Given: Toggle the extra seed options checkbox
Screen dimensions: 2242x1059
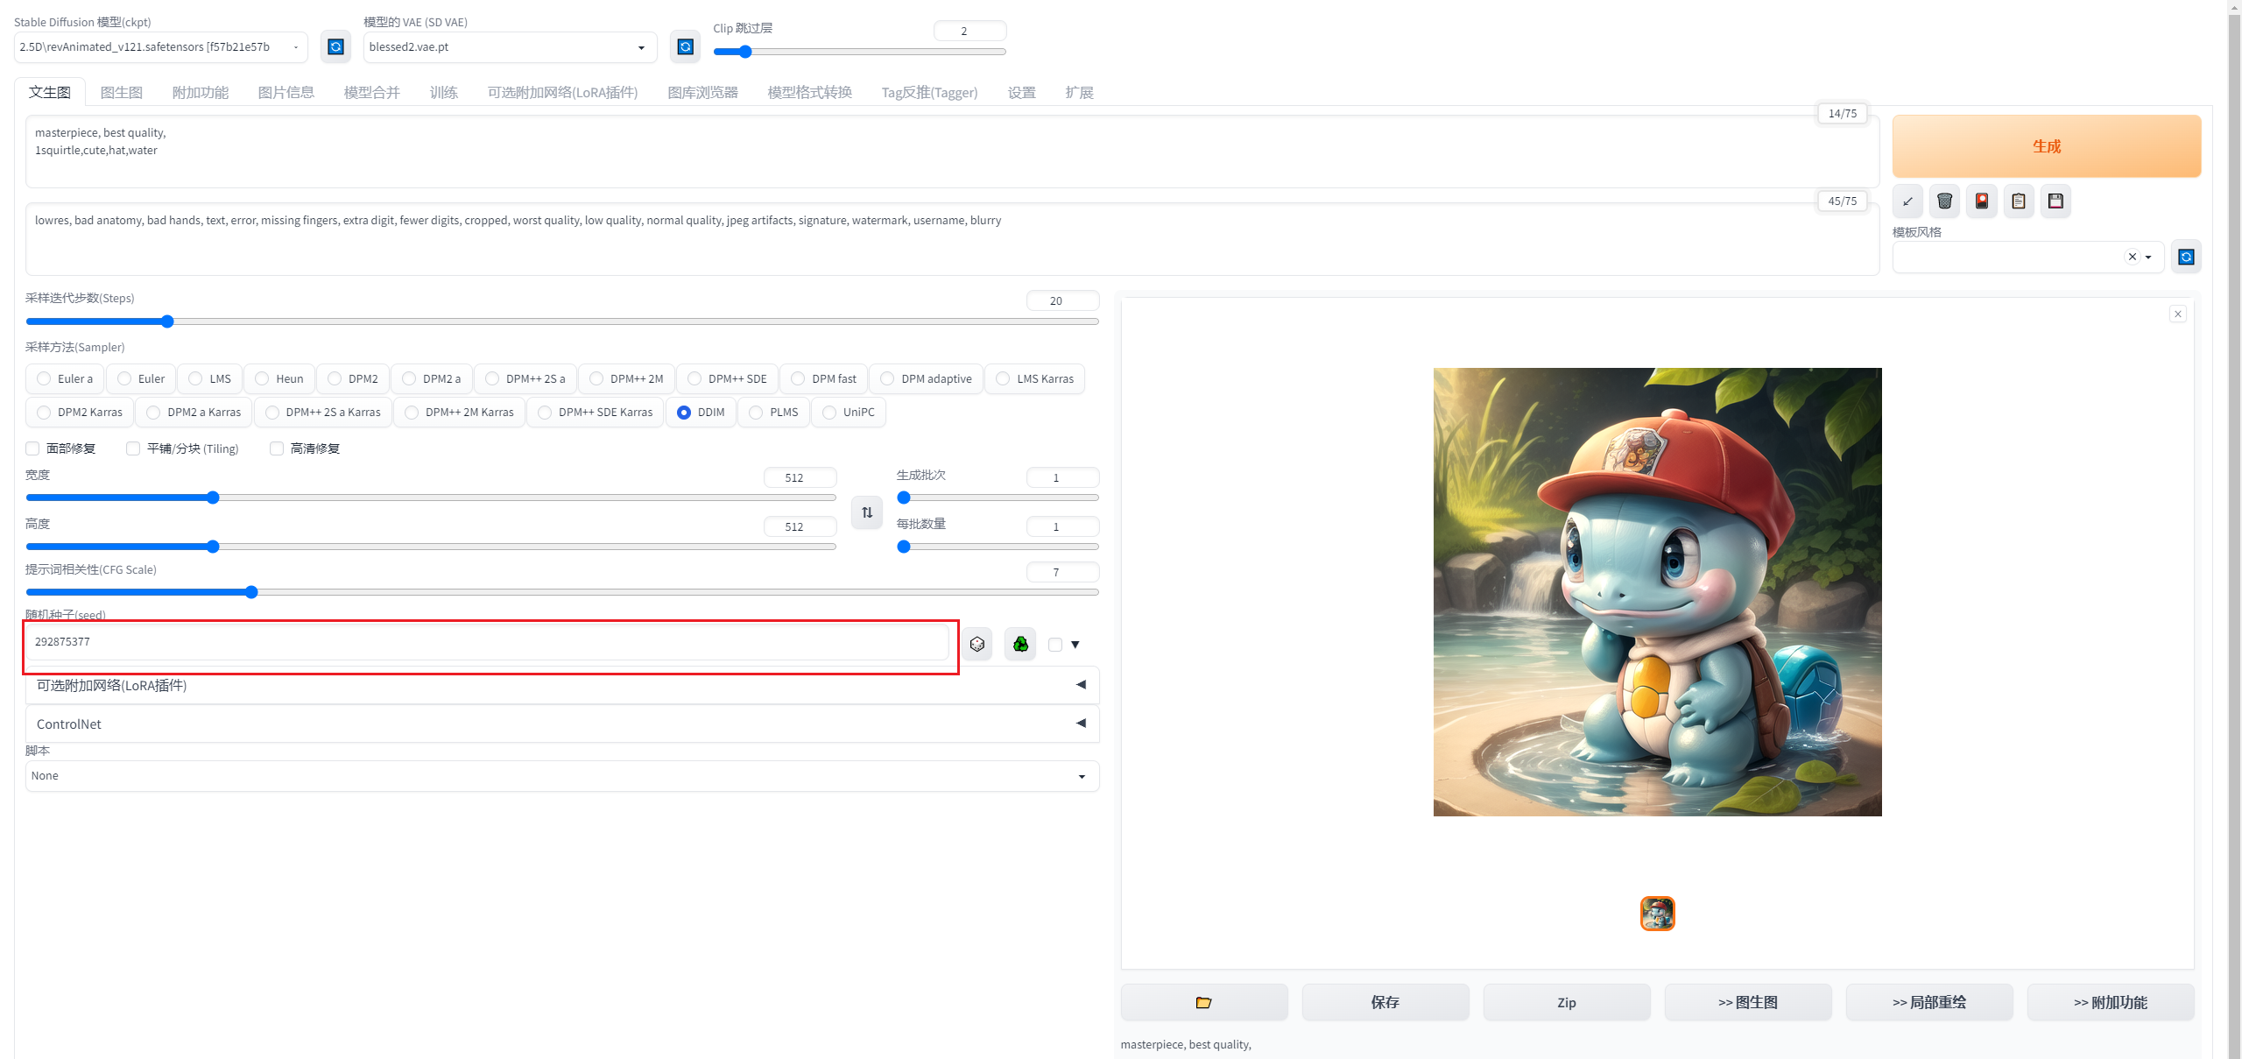Looking at the screenshot, I should click(x=1055, y=645).
